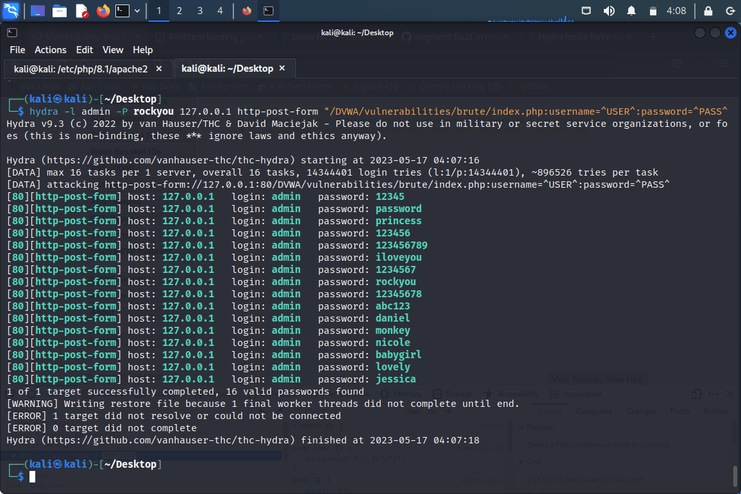Click the found password '1234567'
The height and width of the screenshot is (494, 741).
click(395, 270)
